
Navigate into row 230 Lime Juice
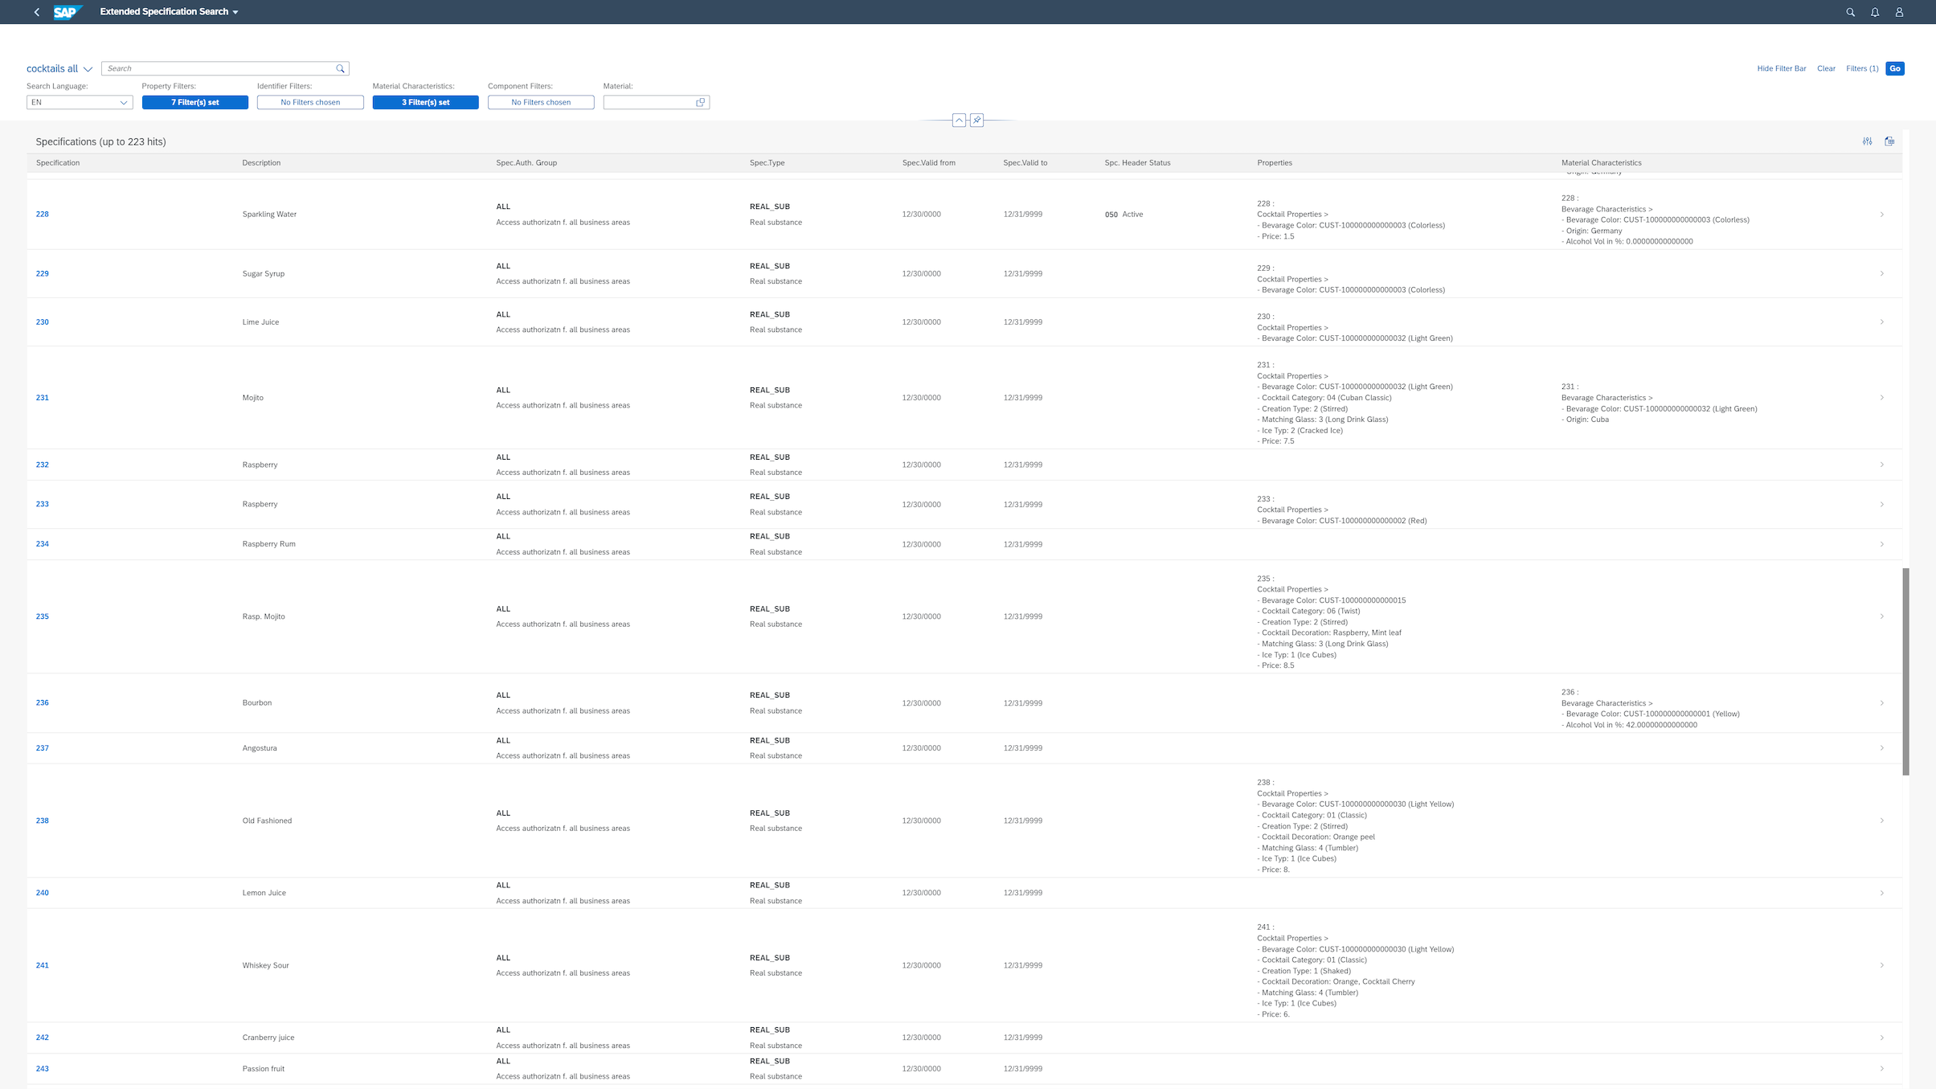[1881, 322]
